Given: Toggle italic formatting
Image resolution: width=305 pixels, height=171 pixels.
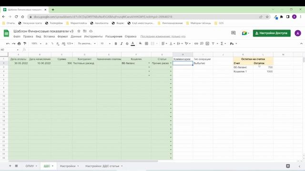Looking at the screenshot, I should [x=122, y=44].
